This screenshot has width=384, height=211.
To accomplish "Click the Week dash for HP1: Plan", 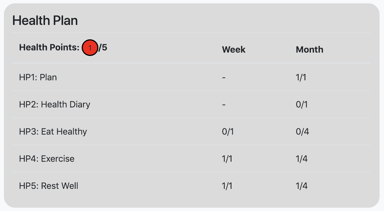I will (224, 77).
